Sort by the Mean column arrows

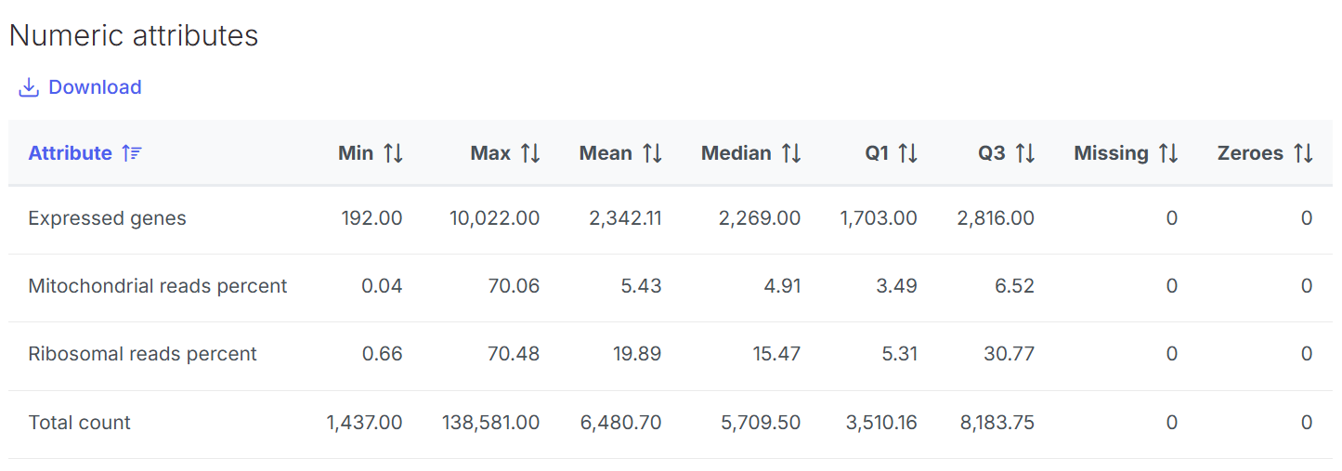[x=653, y=153]
